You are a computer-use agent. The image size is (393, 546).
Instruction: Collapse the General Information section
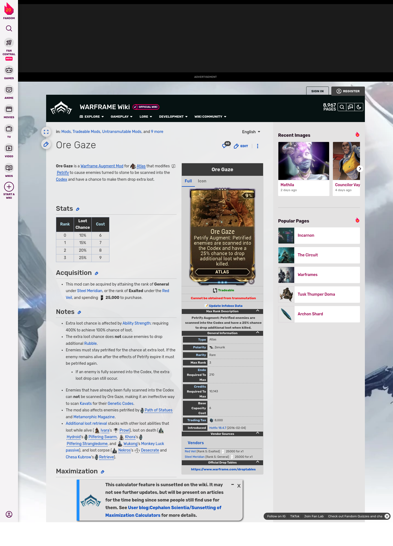click(258, 333)
